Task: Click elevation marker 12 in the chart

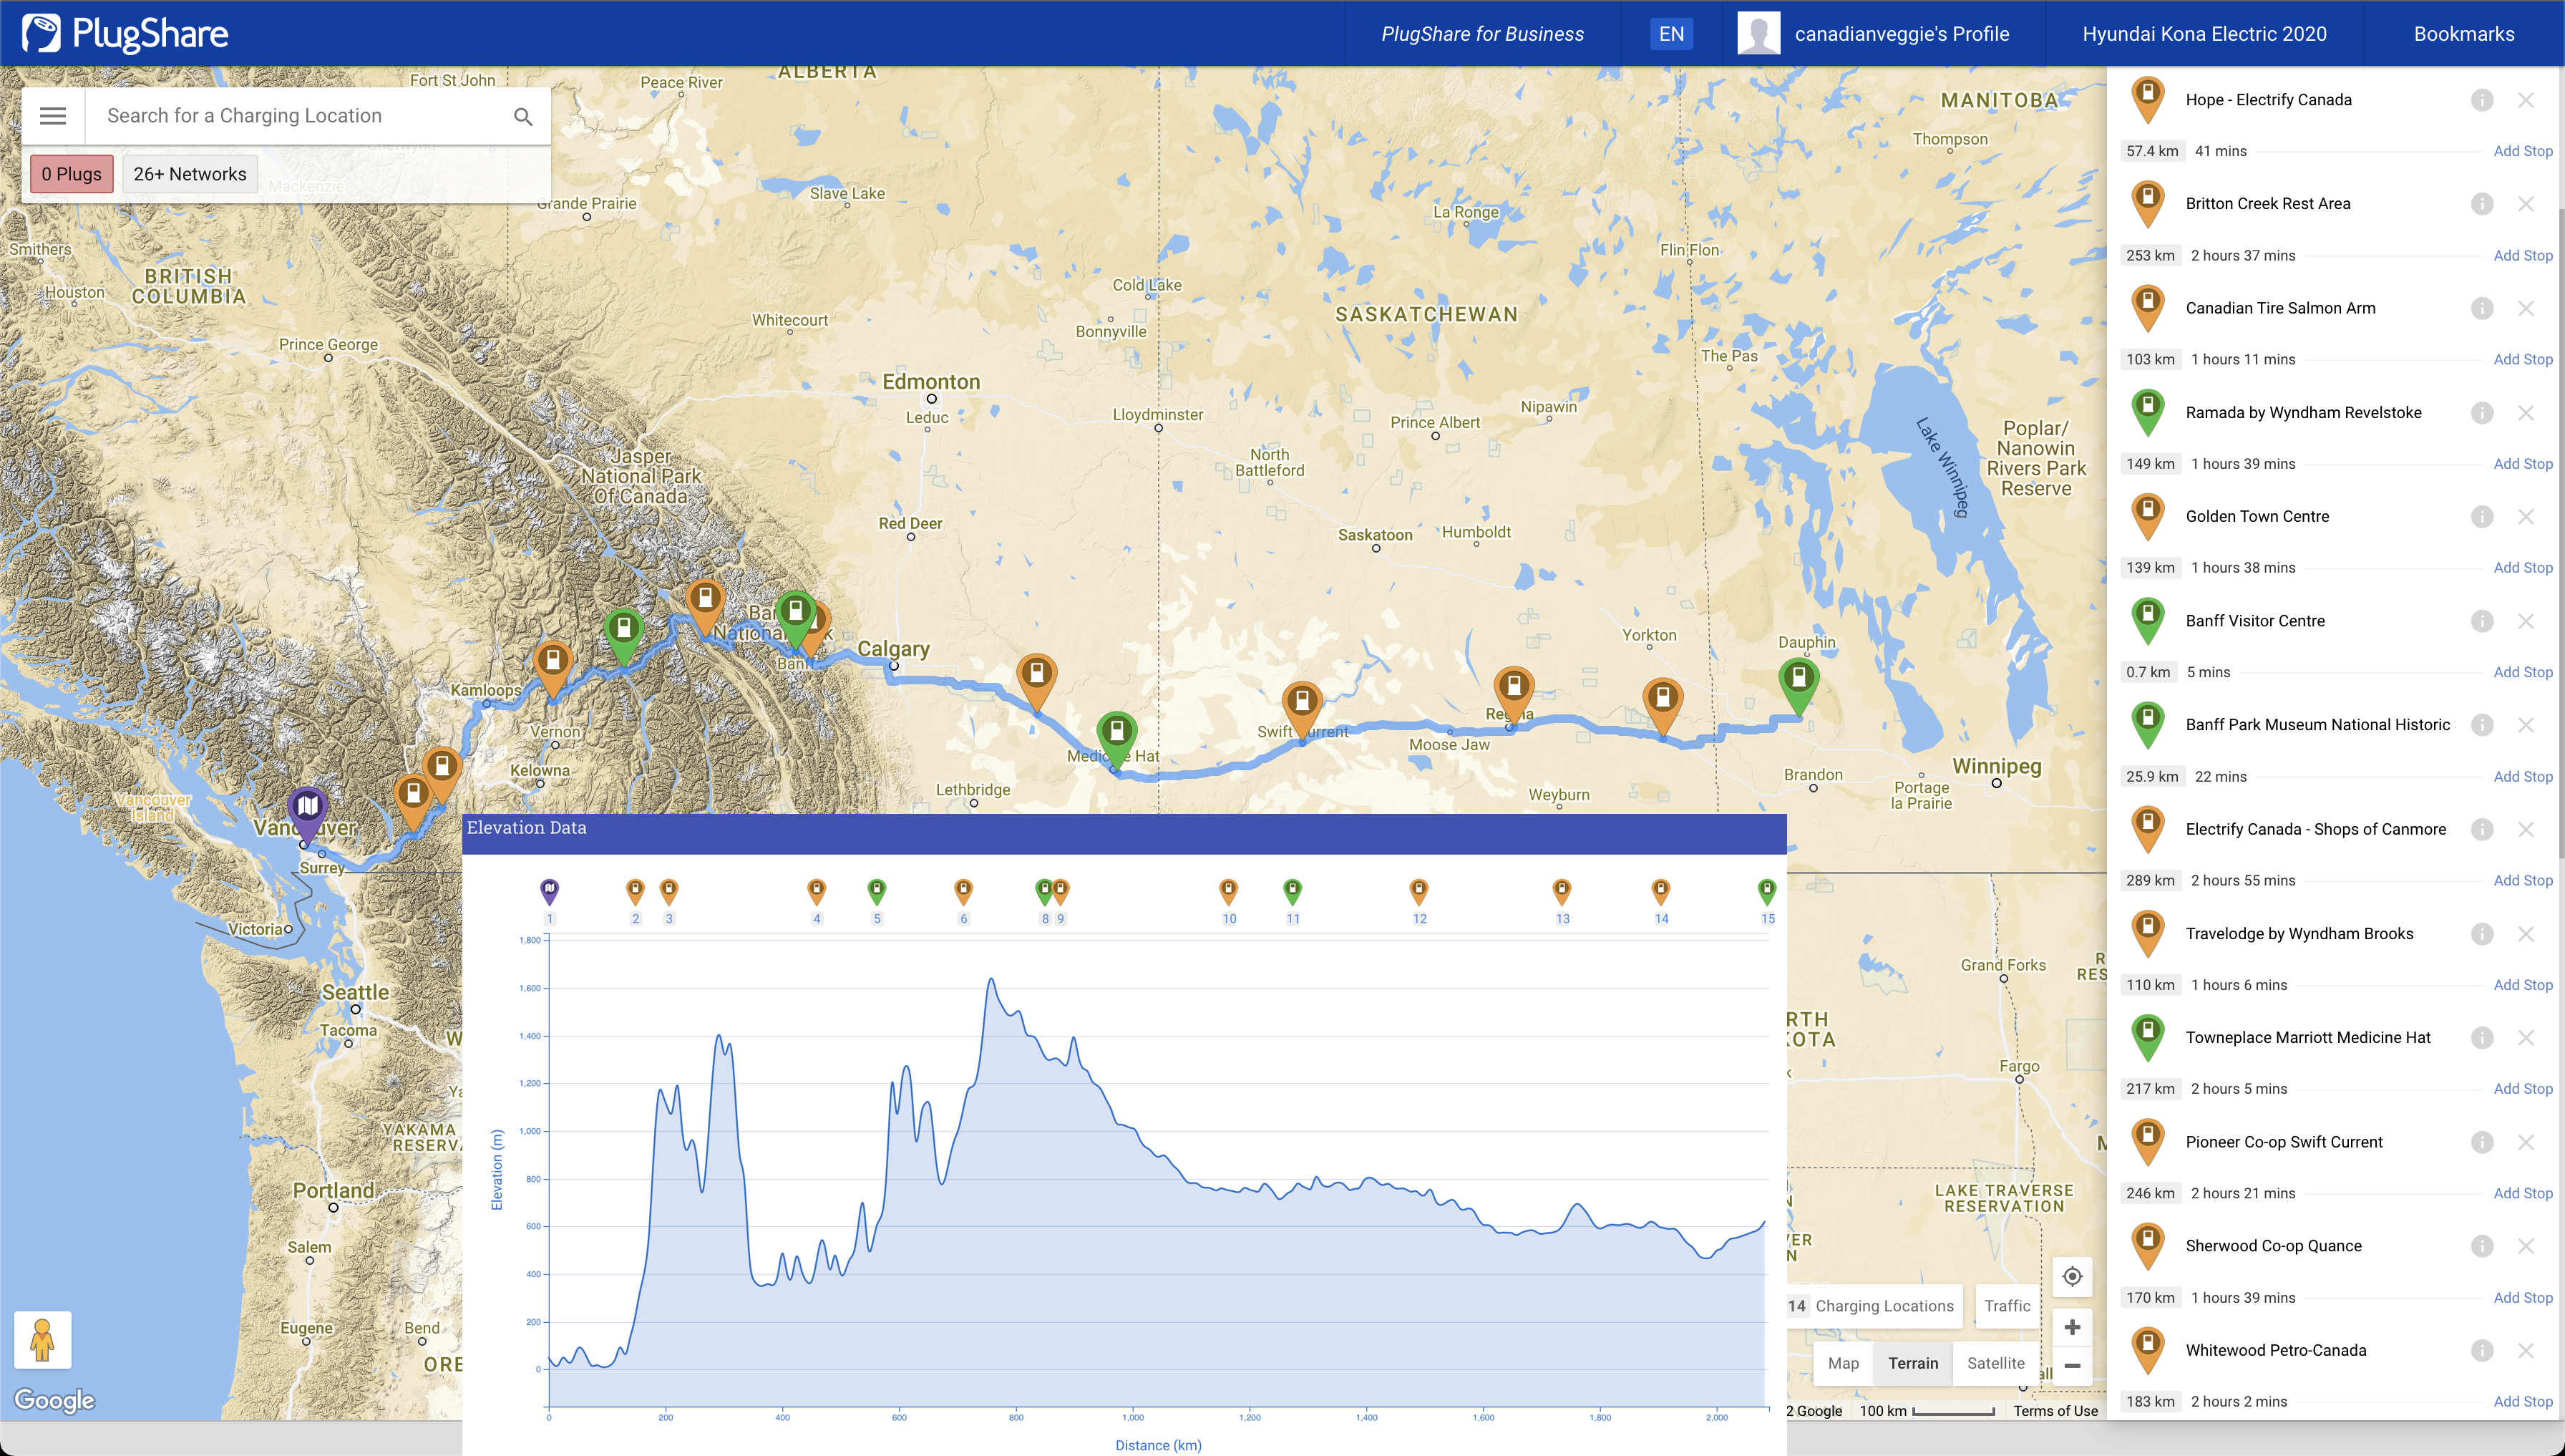Action: pos(1418,890)
